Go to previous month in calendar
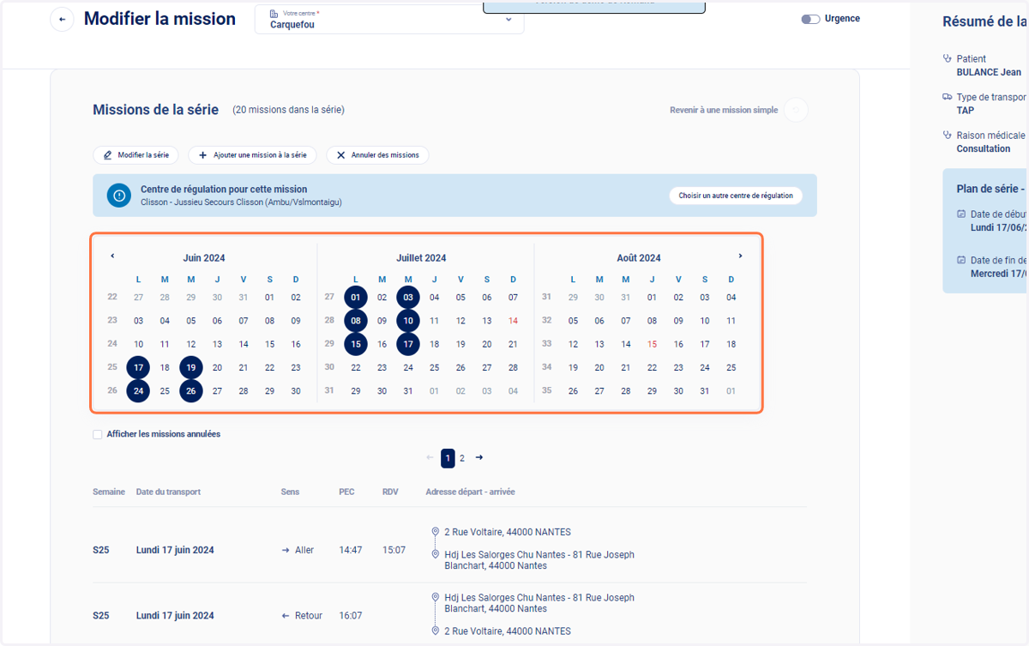Image resolution: width=1029 pixels, height=646 pixels. point(112,256)
